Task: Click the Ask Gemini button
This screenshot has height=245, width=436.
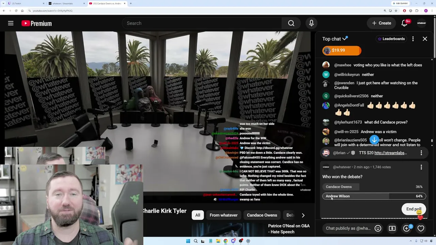Action: (x=400, y=3)
